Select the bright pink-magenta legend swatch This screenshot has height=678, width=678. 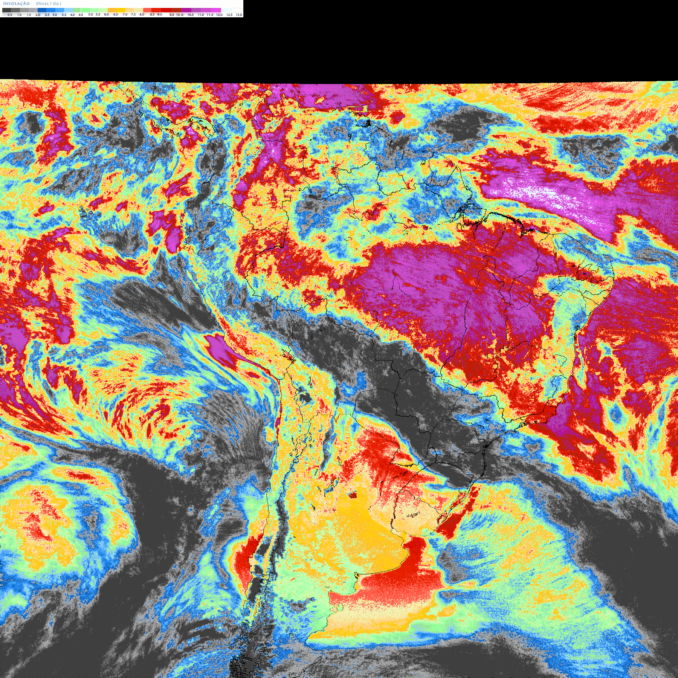click(x=216, y=10)
